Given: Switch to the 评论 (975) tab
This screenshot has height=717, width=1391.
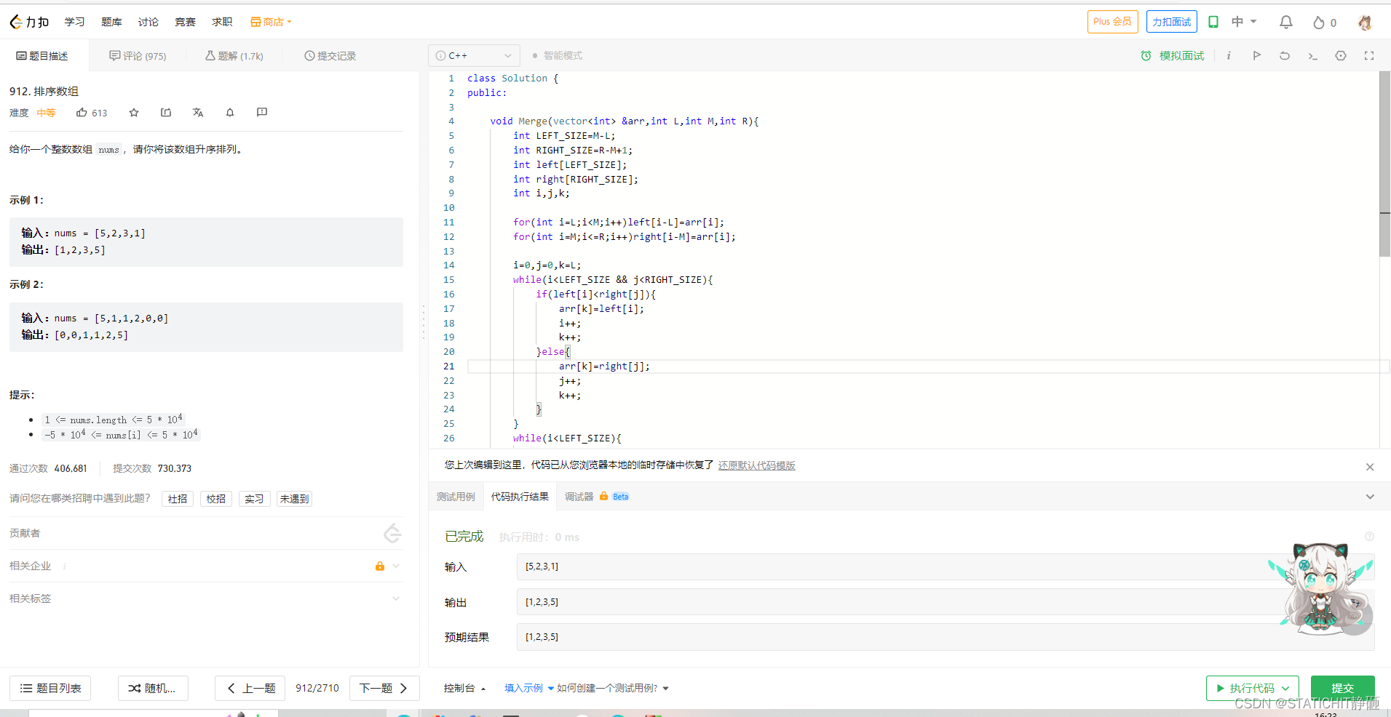Looking at the screenshot, I should tap(138, 56).
